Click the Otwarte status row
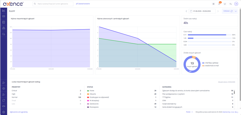 121,94
